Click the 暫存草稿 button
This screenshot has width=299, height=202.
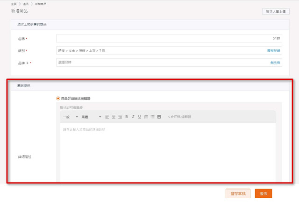click(x=238, y=194)
